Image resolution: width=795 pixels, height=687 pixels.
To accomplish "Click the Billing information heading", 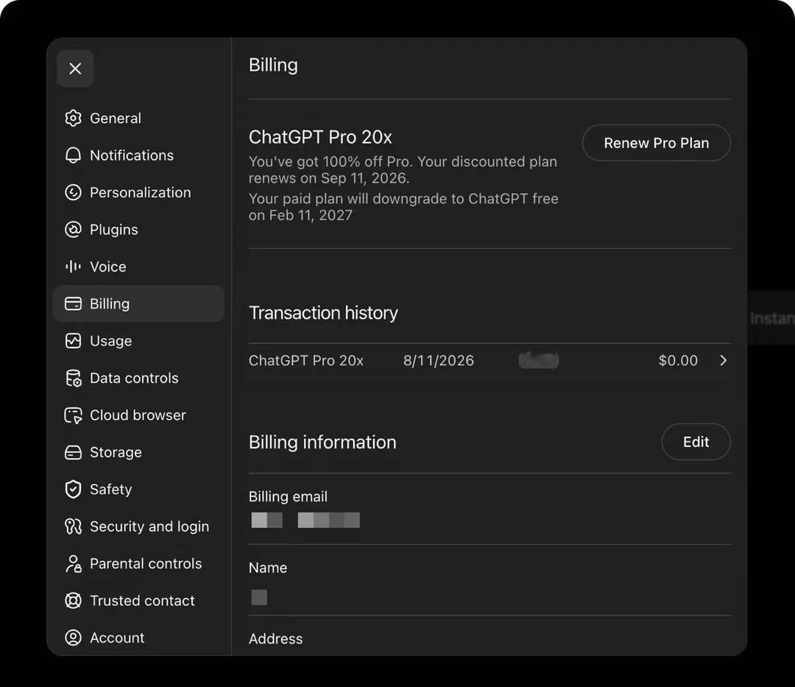I will click(322, 442).
